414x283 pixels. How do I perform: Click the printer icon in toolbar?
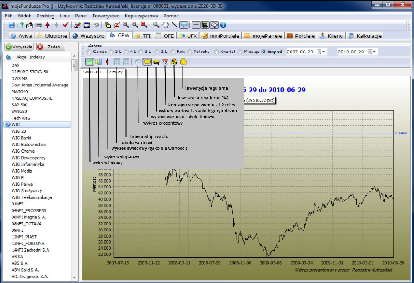pos(38,25)
